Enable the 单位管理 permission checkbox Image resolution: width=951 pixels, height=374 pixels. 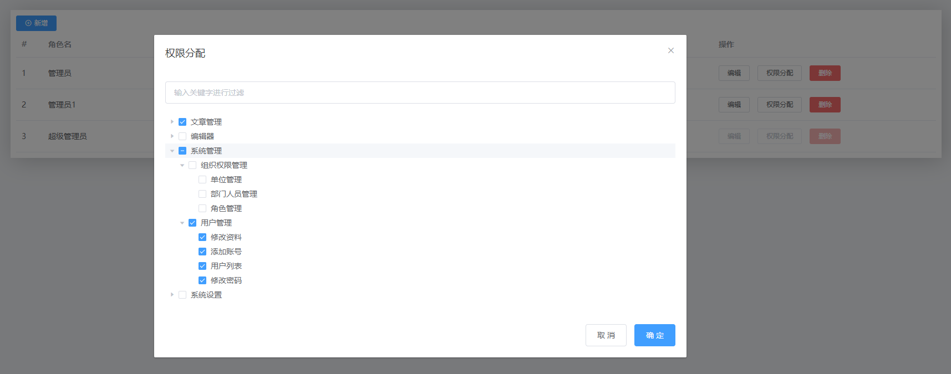pyautogui.click(x=202, y=180)
